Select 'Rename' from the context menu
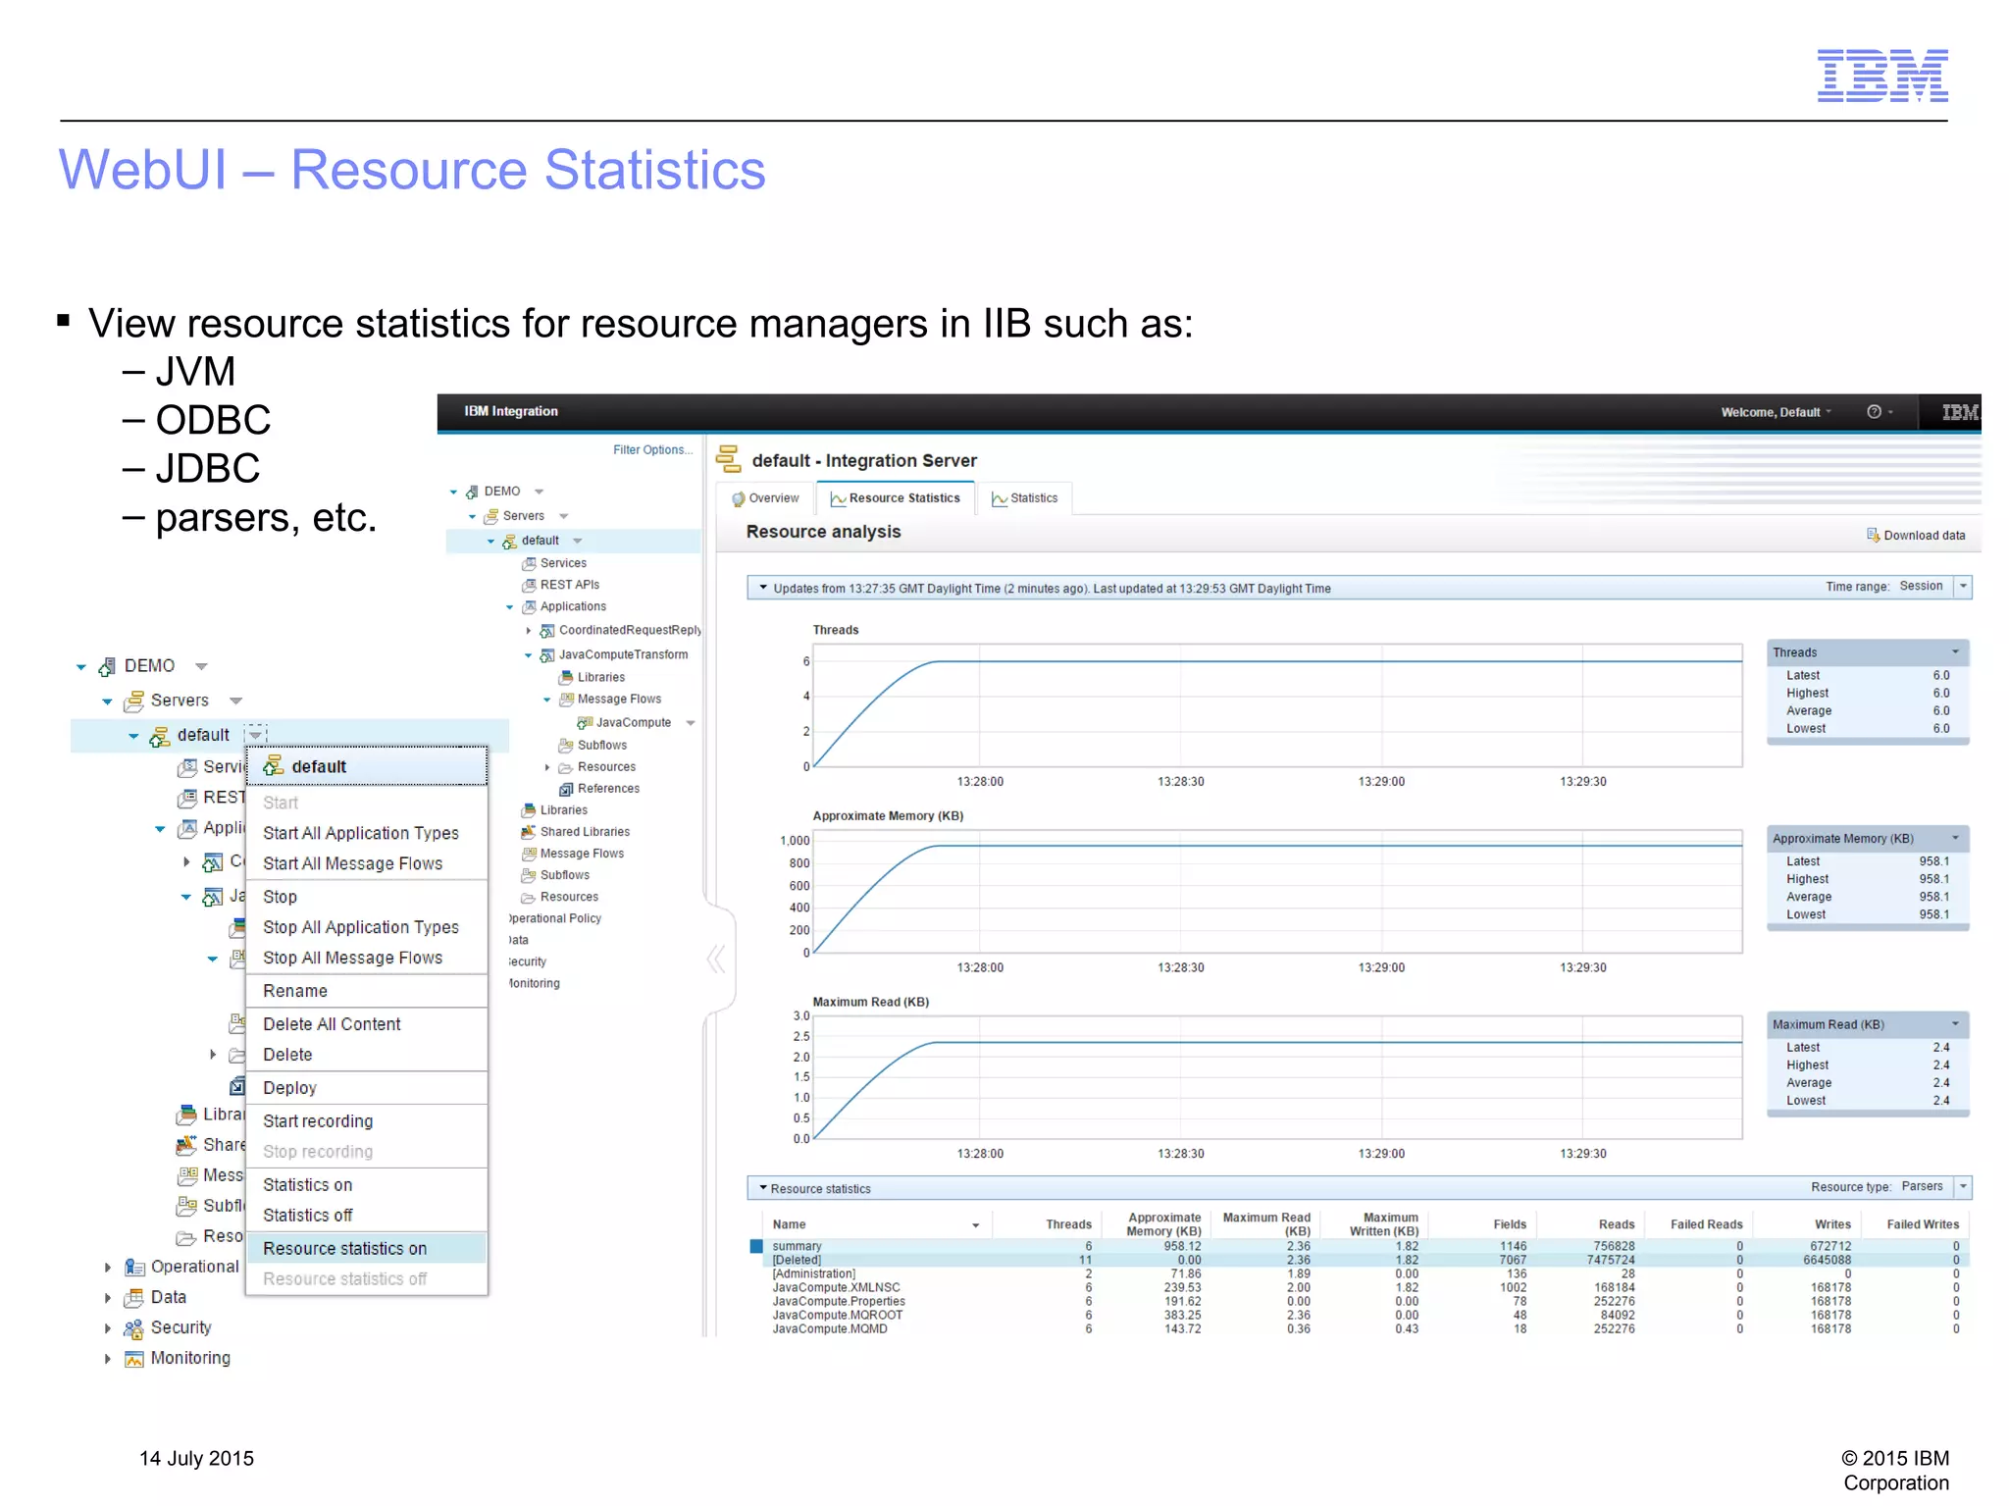Viewport: 2009px width, 1506px height. click(x=366, y=990)
